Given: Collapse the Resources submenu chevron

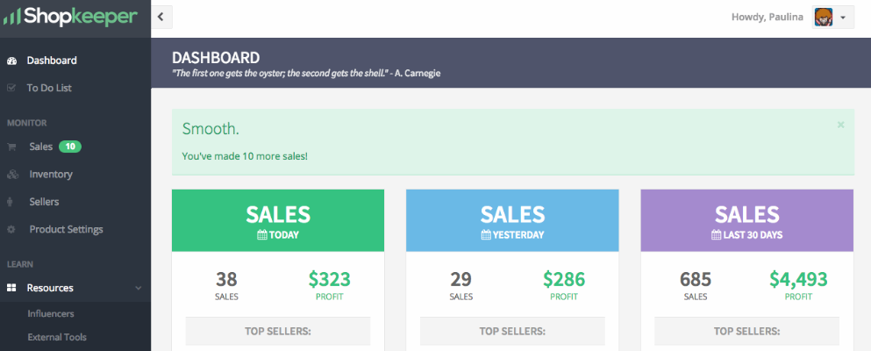Looking at the screenshot, I should click(x=138, y=288).
